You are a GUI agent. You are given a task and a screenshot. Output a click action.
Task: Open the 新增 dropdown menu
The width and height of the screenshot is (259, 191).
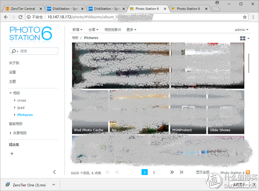click(77, 30)
